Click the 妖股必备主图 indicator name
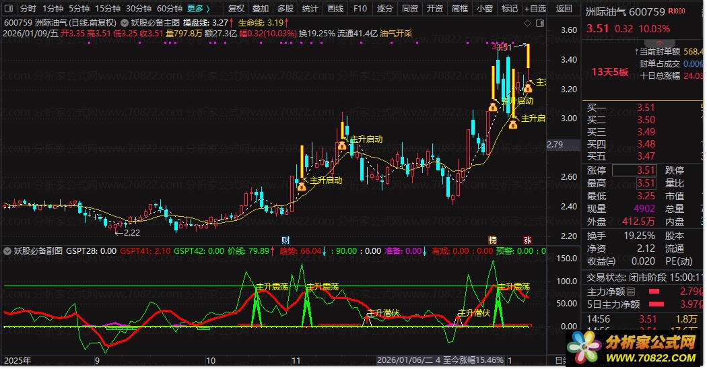 pos(155,22)
